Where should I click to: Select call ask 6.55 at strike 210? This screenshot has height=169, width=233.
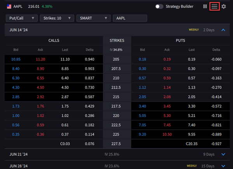point(40,78)
